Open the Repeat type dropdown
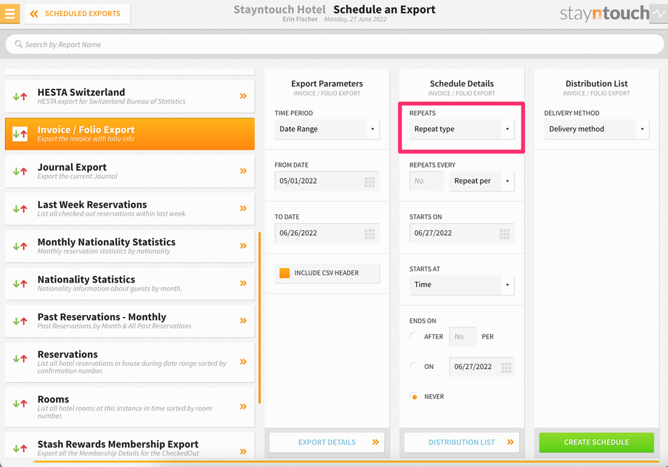Image resolution: width=668 pixels, height=467 pixels. (x=461, y=129)
